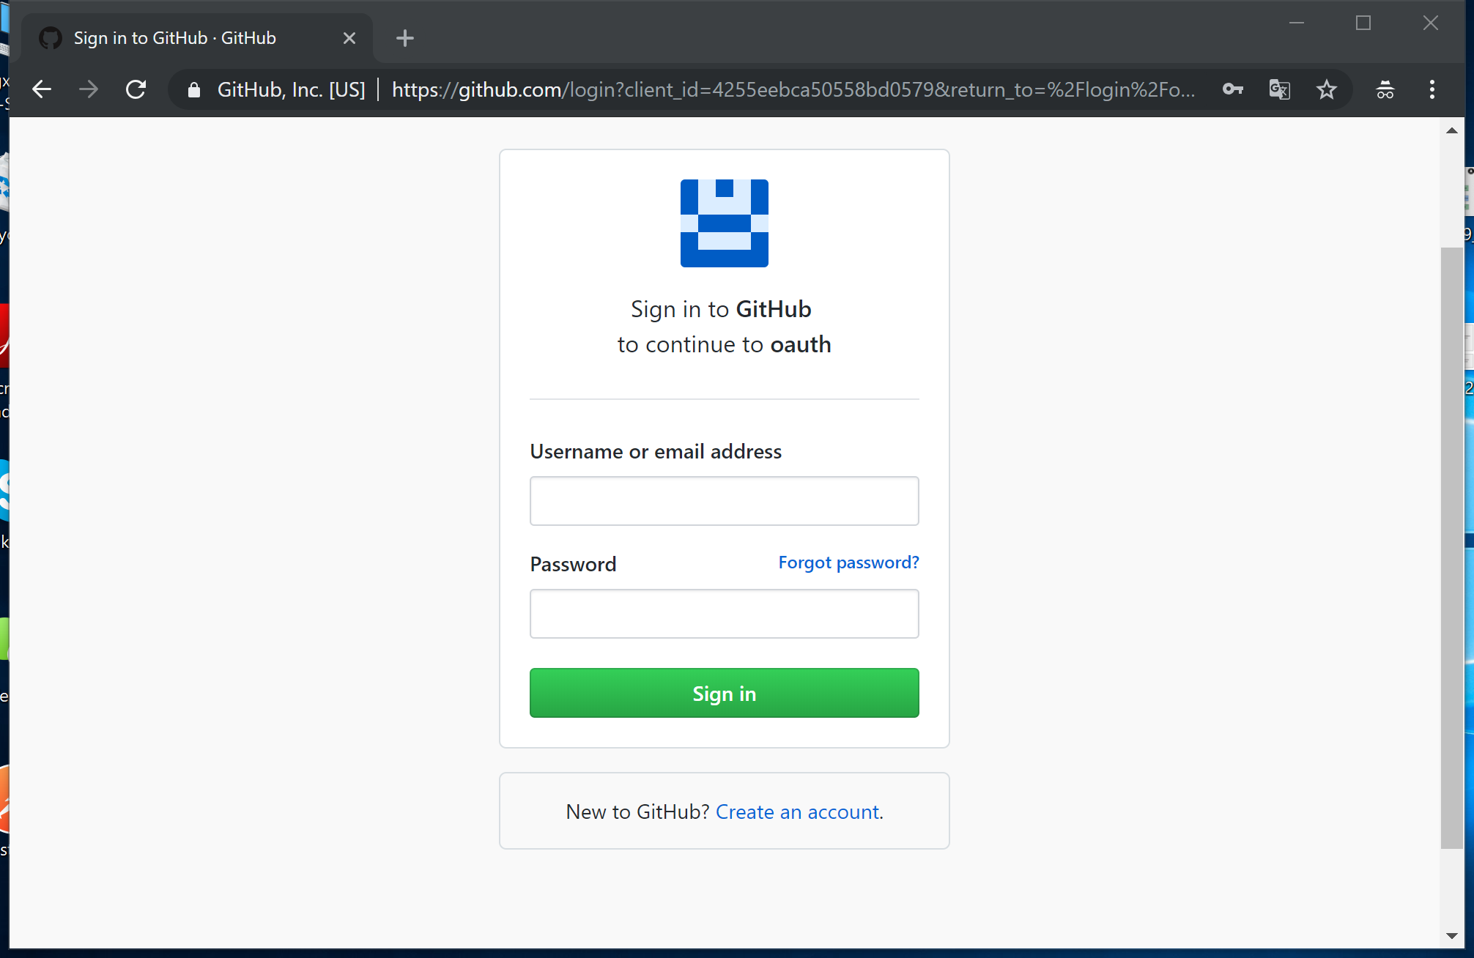Click the oauth app pixel logo
This screenshot has width=1474, height=958.
tap(724, 223)
